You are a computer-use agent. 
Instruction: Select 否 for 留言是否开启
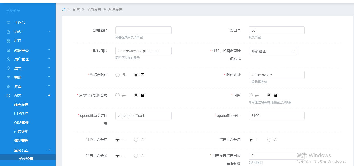pyautogui.click(x=269, y=140)
